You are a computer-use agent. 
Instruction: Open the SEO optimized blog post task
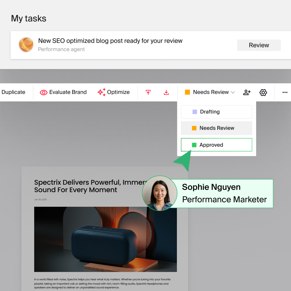[x=110, y=41]
